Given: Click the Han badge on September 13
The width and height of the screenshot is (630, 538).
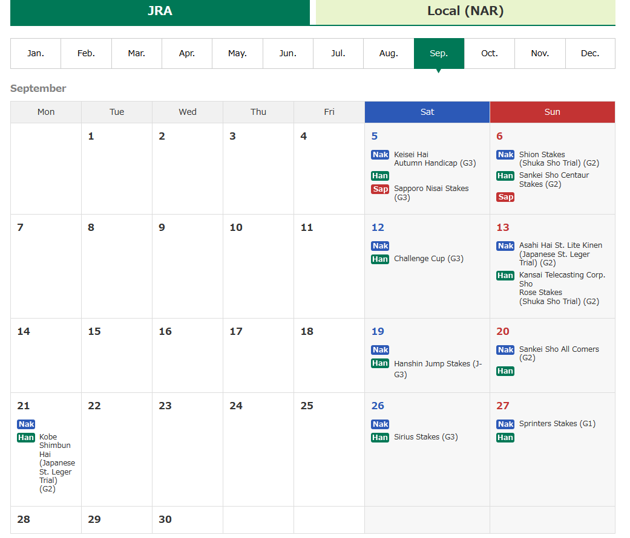Looking at the screenshot, I should coord(505,276).
